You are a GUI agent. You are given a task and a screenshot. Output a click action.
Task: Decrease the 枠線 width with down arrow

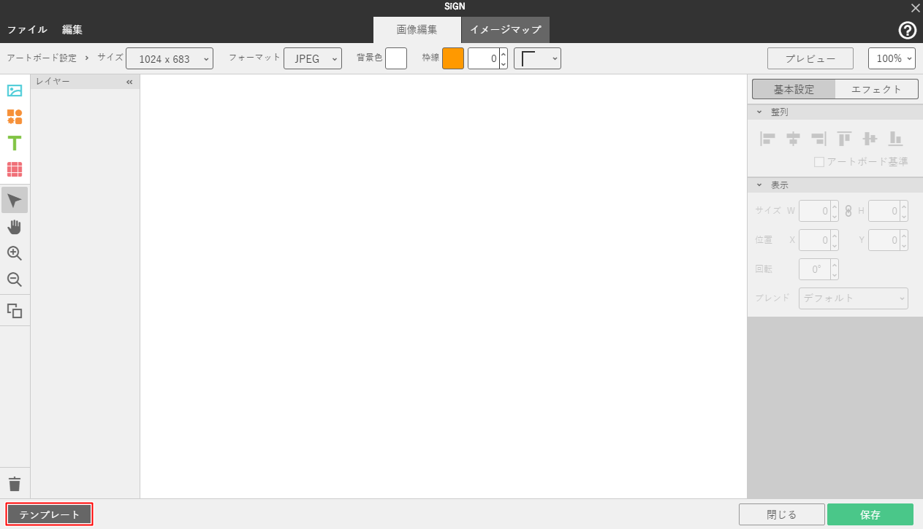pos(504,63)
